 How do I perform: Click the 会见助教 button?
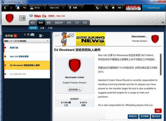tap(144, 116)
